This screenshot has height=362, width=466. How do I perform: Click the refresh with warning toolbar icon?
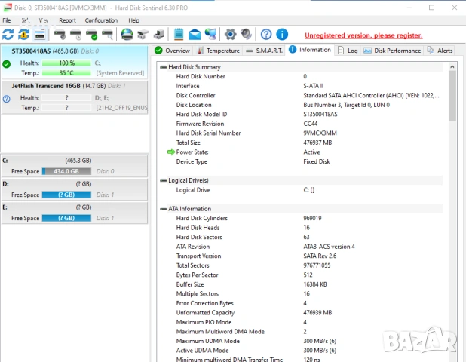coord(23,35)
